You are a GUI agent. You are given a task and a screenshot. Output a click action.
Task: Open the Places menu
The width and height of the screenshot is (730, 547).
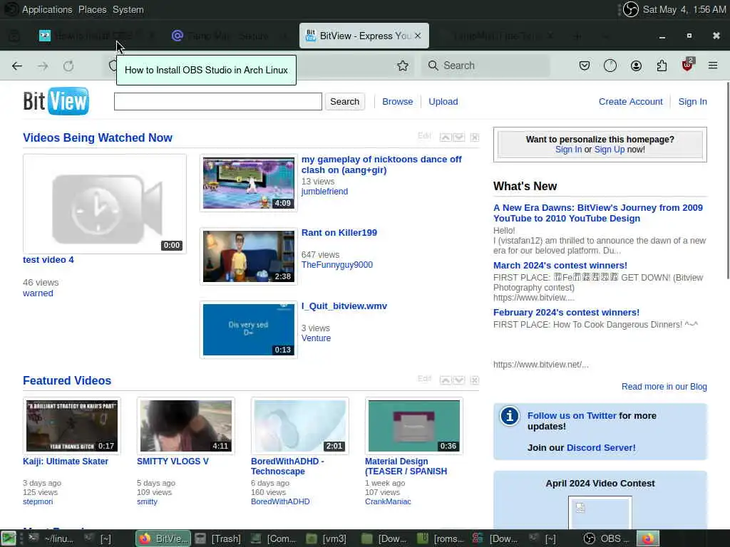click(x=92, y=9)
